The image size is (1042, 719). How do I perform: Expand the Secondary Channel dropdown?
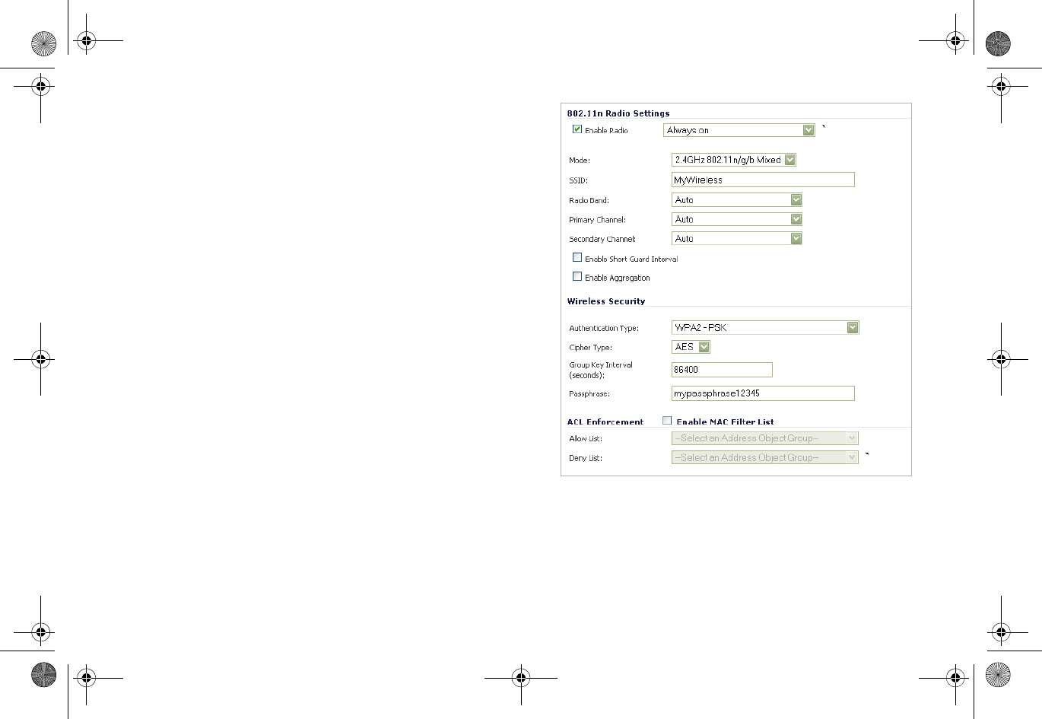(737, 239)
